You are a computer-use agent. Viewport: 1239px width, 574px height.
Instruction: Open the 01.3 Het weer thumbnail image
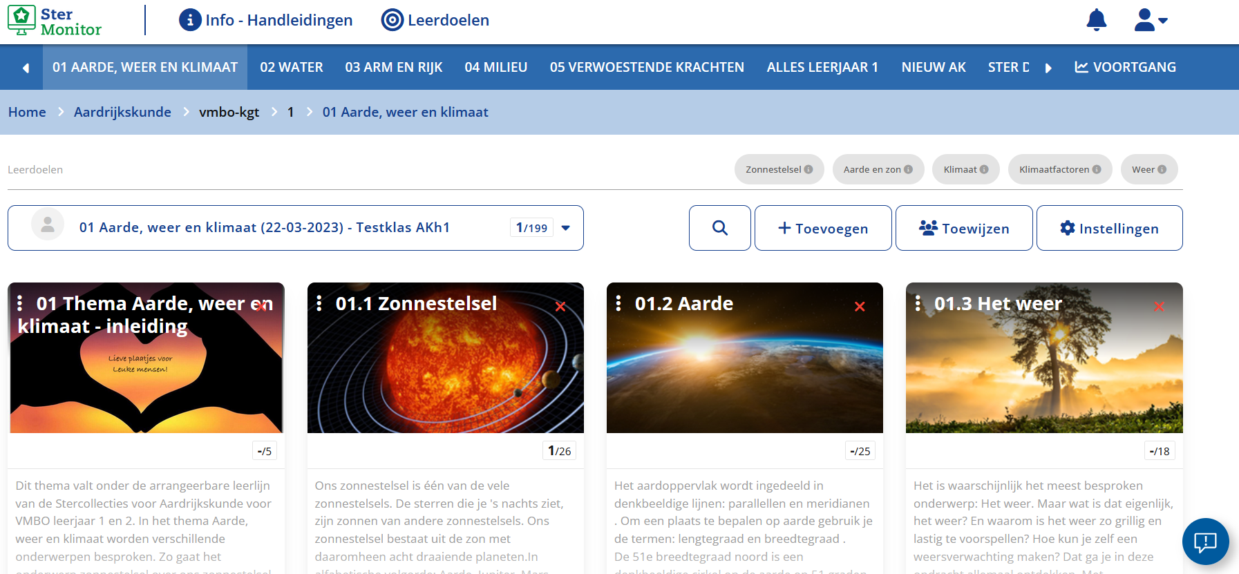1043,373
